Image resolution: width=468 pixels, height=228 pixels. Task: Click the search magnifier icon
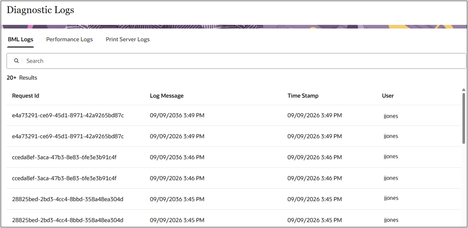coord(17,61)
